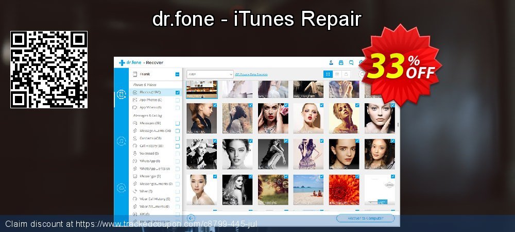Click the Voicemail microphone icon

tap(134, 154)
